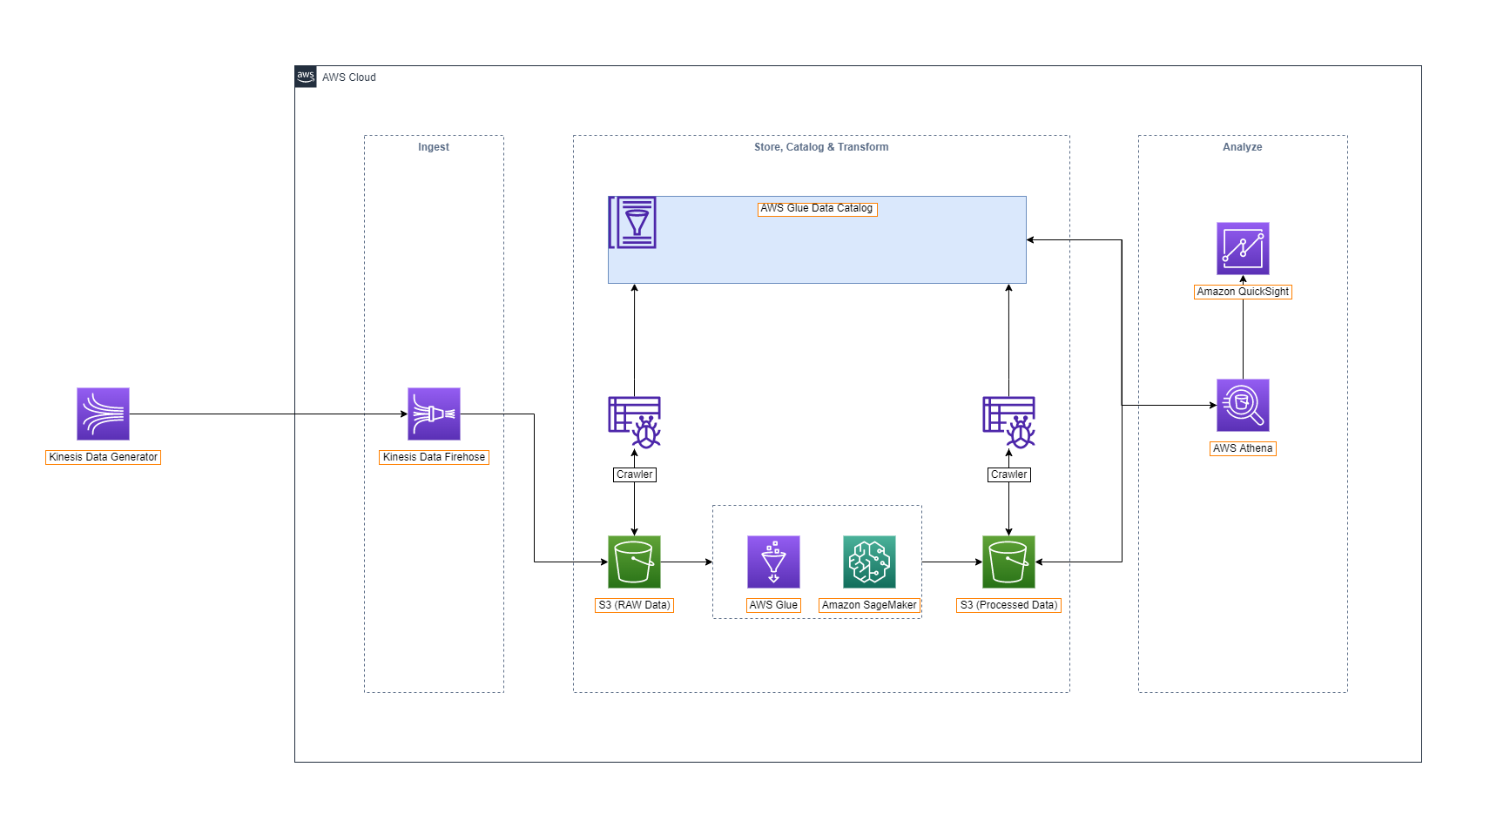Click the 'Amazon QuickSight' label

[x=1243, y=292]
